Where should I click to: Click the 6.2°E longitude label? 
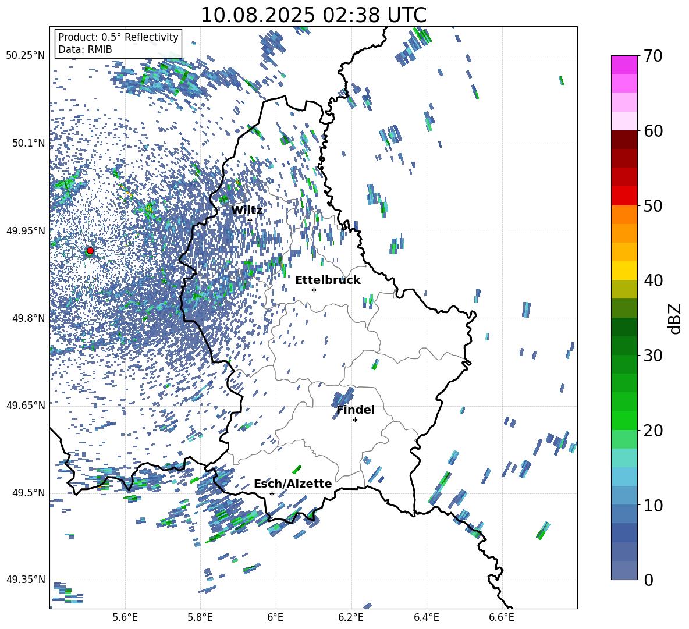coord(351,617)
